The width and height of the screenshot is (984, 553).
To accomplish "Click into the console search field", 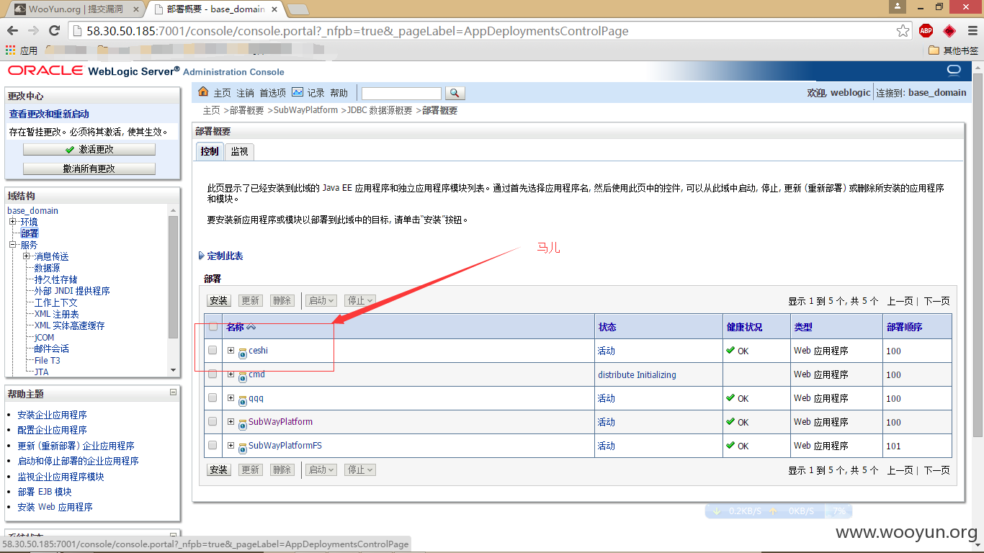I will 401,93.
